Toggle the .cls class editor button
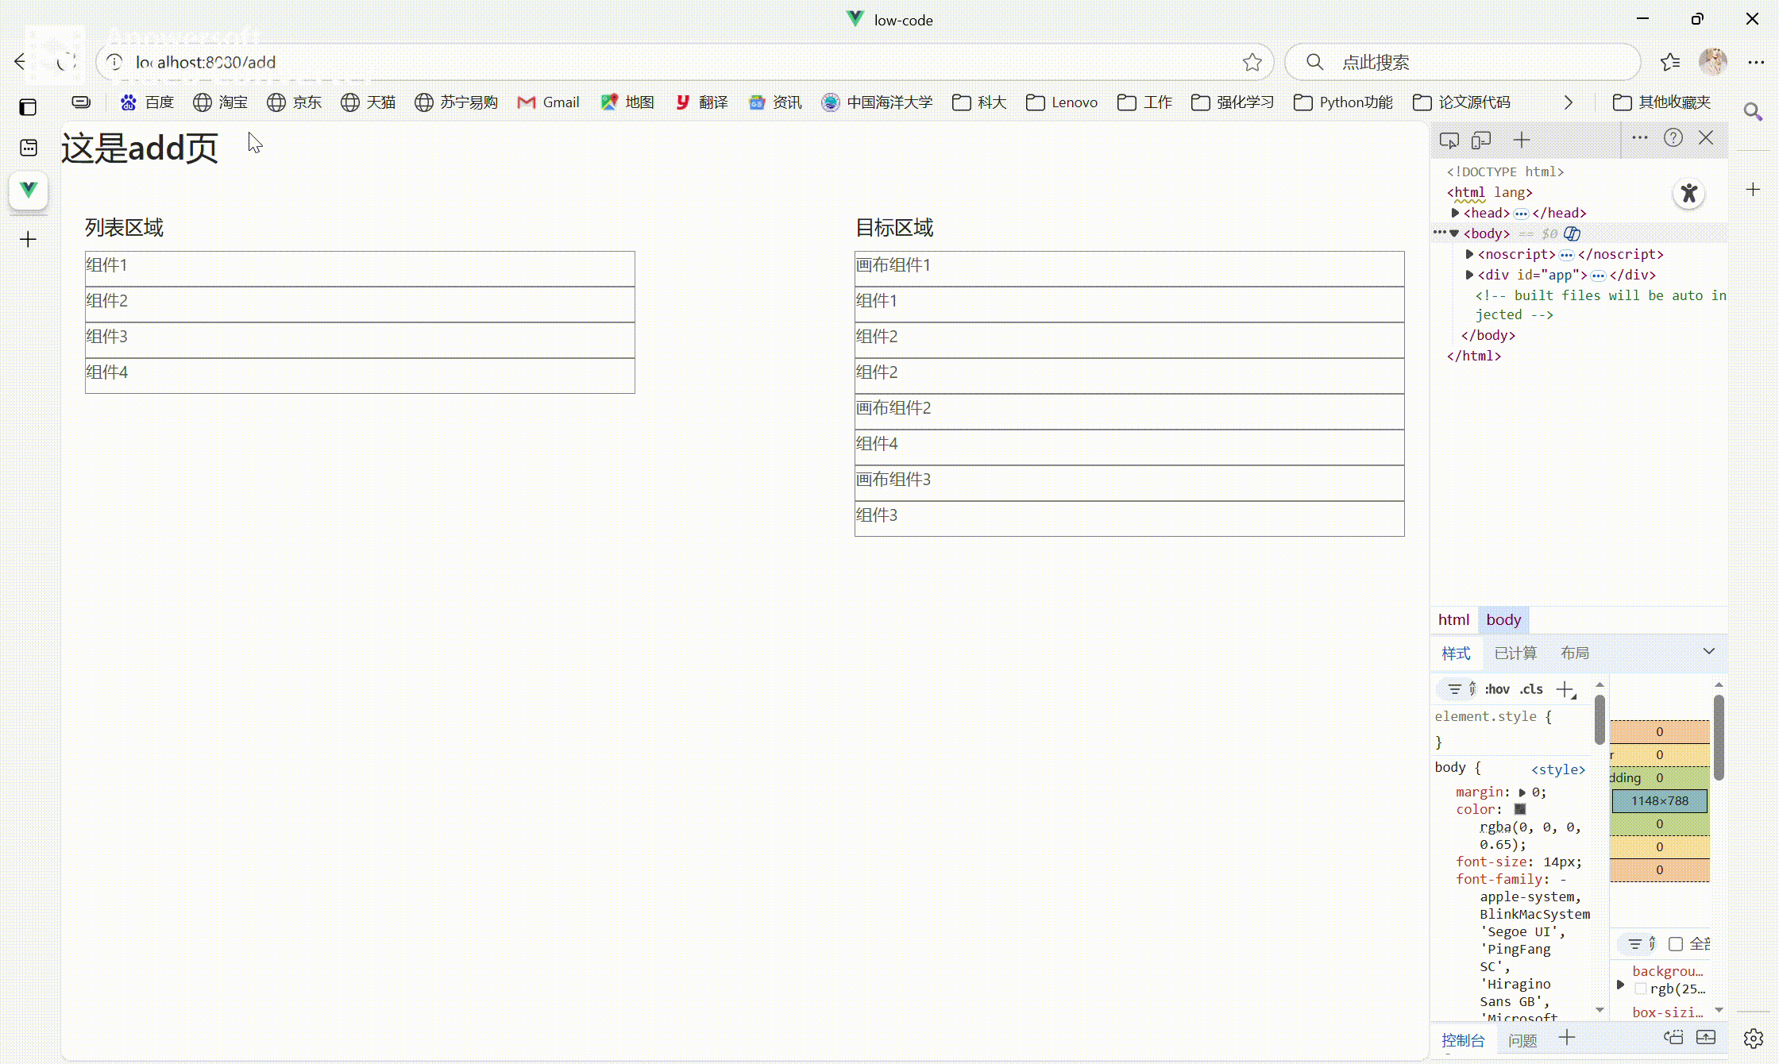The width and height of the screenshot is (1779, 1064). (1531, 689)
